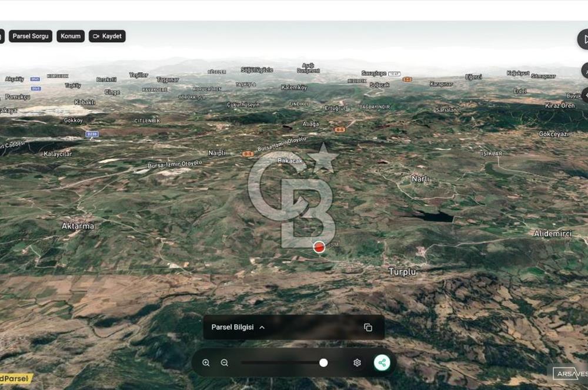The image size is (588, 390).
Task: Click the Gökçeyazı village label
Action: click(553, 134)
